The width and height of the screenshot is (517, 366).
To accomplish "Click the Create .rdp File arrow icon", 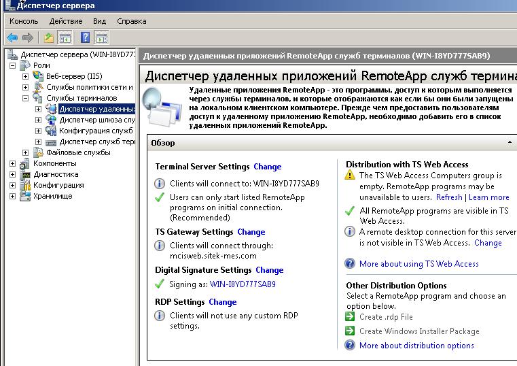I will click(x=350, y=316).
